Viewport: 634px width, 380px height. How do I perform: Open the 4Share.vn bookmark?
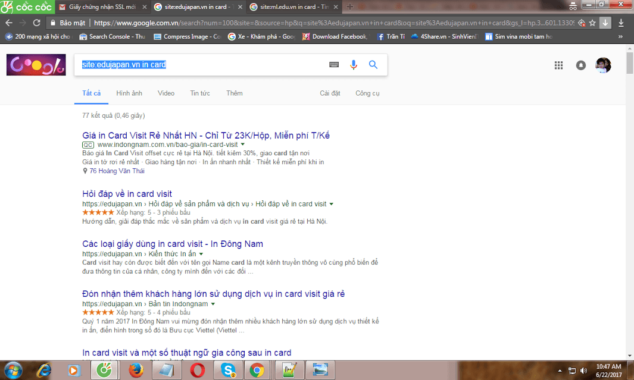coord(444,36)
